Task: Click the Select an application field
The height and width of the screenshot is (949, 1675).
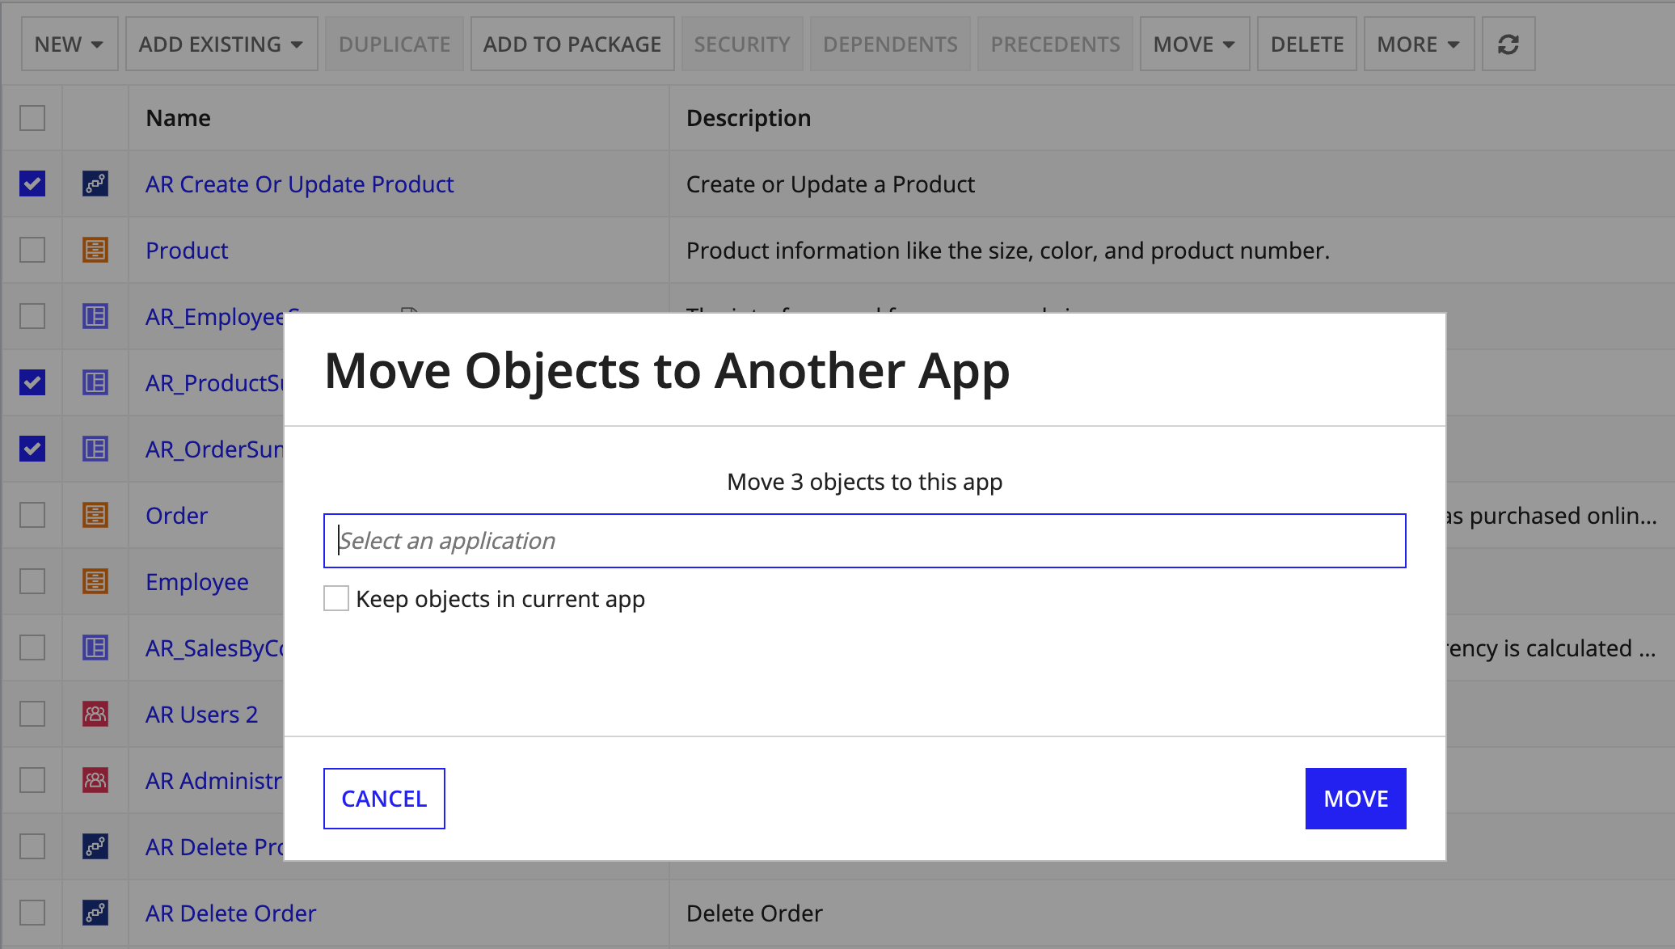Action: [865, 541]
